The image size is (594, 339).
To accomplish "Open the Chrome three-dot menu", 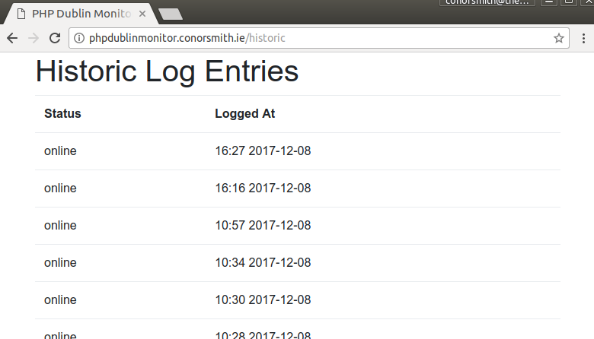I will click(583, 38).
